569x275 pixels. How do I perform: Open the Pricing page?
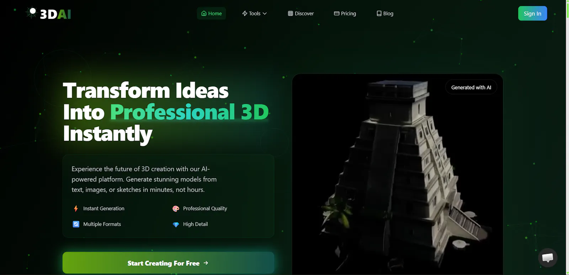tap(345, 13)
